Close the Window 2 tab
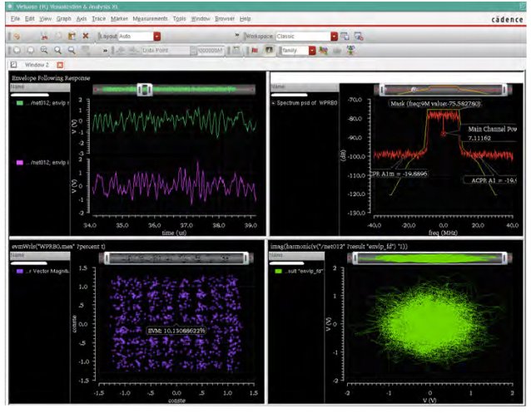531x413 pixels. pyautogui.click(x=60, y=65)
